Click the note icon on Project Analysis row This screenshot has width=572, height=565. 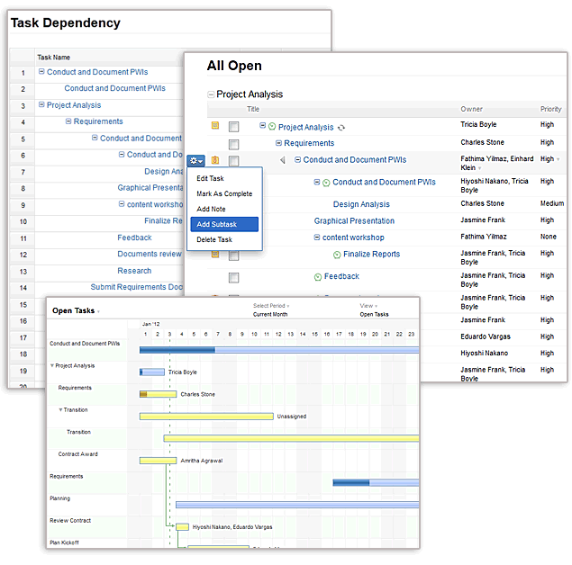[215, 127]
